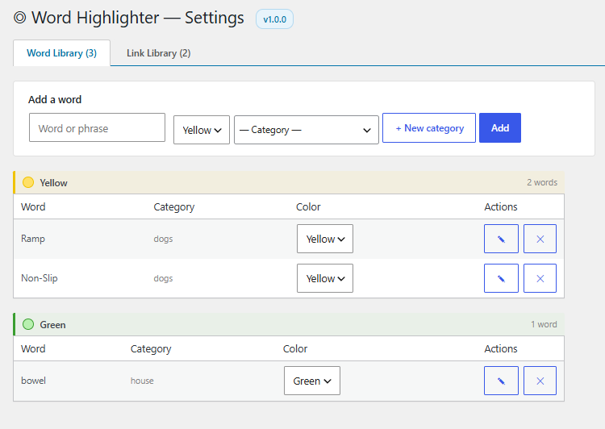Change the color dropdown for Non-Slip
Viewport: 605px width, 429px height.
pyautogui.click(x=325, y=278)
